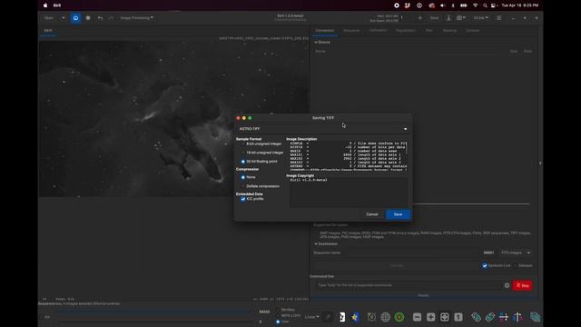Click the plus icon in the header bar
581x327 pixels.
419,18
